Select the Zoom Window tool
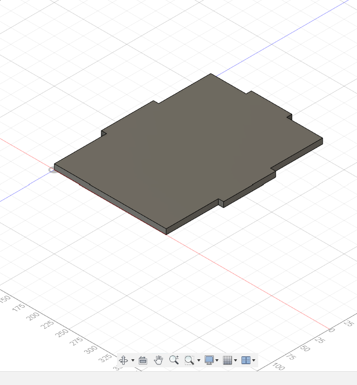357x385 pixels. pos(189,360)
